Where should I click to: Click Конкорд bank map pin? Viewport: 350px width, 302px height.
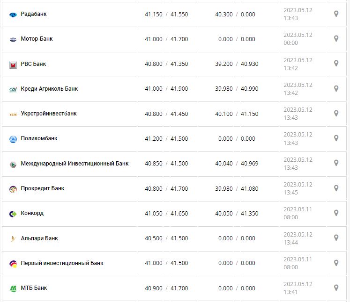[336, 213]
